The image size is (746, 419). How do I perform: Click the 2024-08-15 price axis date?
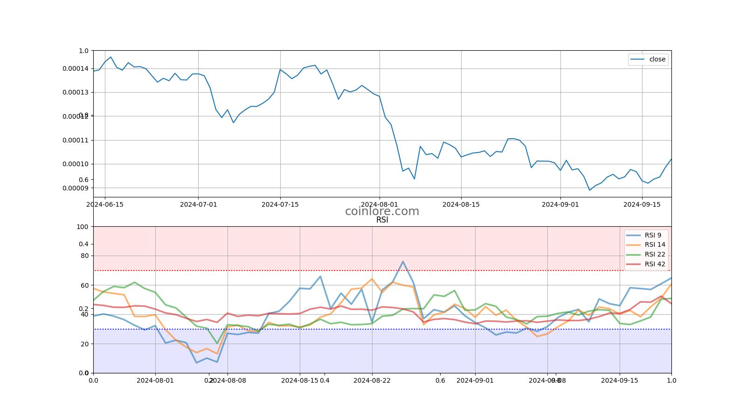point(461,204)
